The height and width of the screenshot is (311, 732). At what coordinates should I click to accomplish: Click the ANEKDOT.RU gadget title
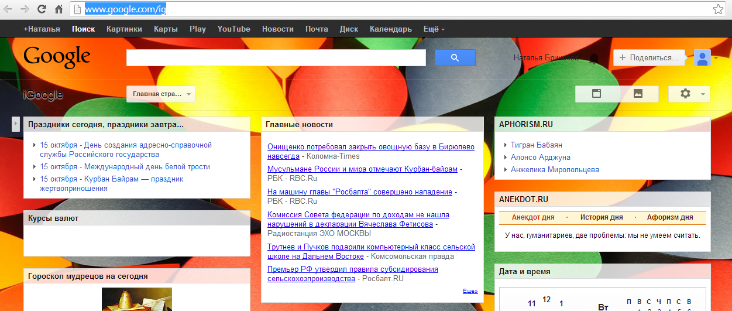click(x=524, y=199)
